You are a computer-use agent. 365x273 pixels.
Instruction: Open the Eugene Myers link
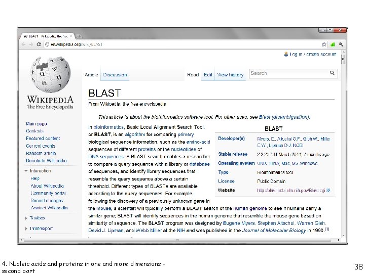(x=239, y=223)
